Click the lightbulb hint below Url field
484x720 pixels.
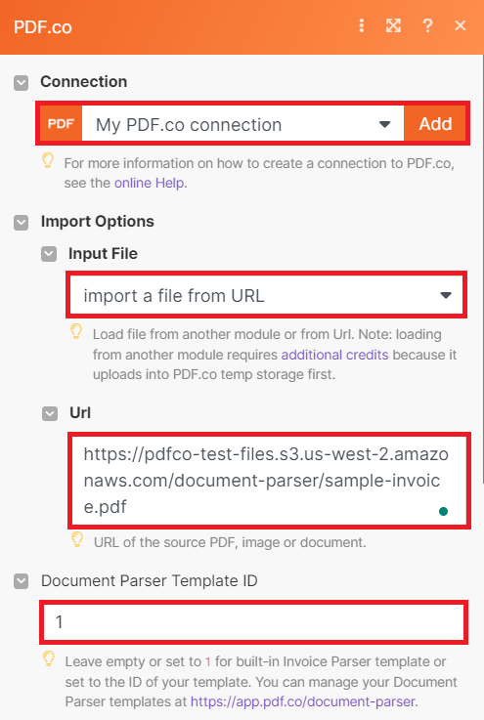click(x=77, y=539)
